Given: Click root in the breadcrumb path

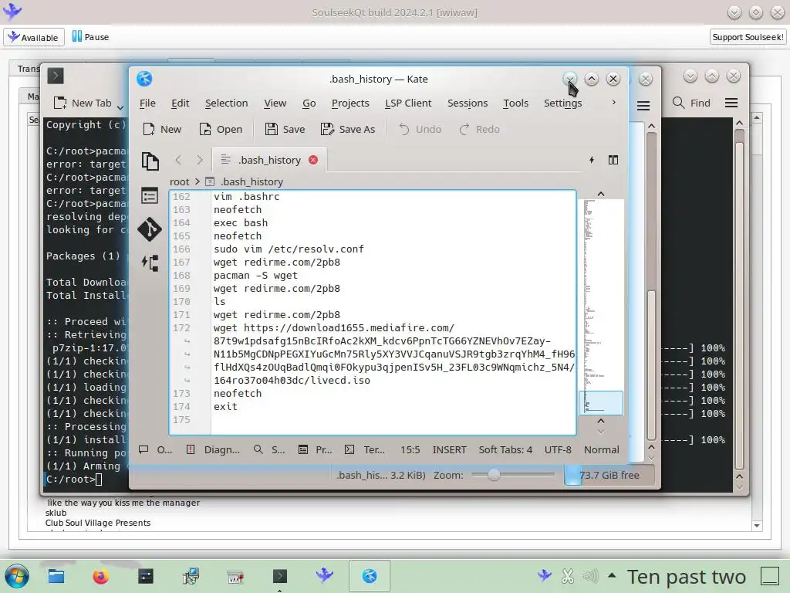Looking at the screenshot, I should coord(179,181).
